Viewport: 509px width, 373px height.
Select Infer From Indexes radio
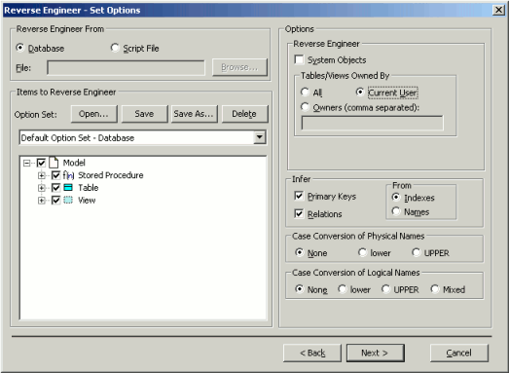pos(396,197)
